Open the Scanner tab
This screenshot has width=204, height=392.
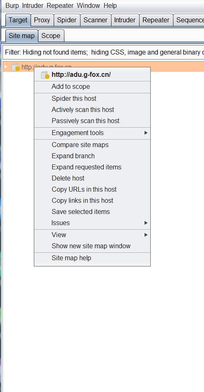95,20
